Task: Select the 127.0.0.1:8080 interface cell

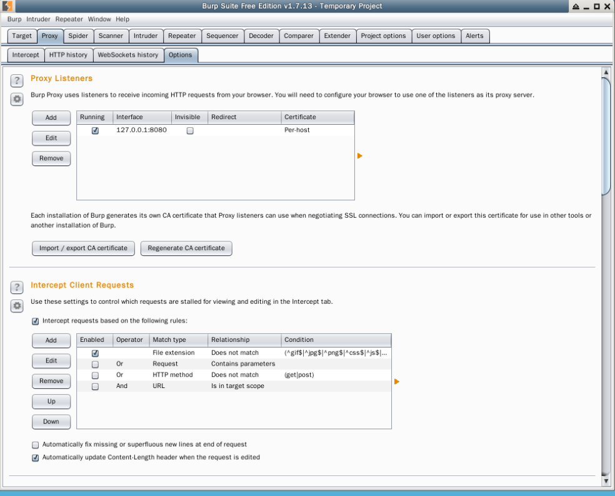Action: [x=141, y=130]
